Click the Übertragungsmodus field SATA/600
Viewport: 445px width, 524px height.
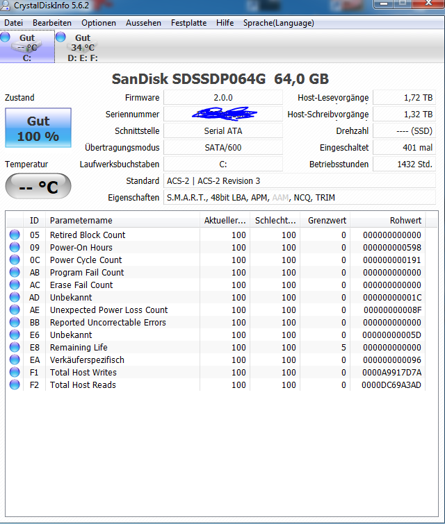point(223,148)
